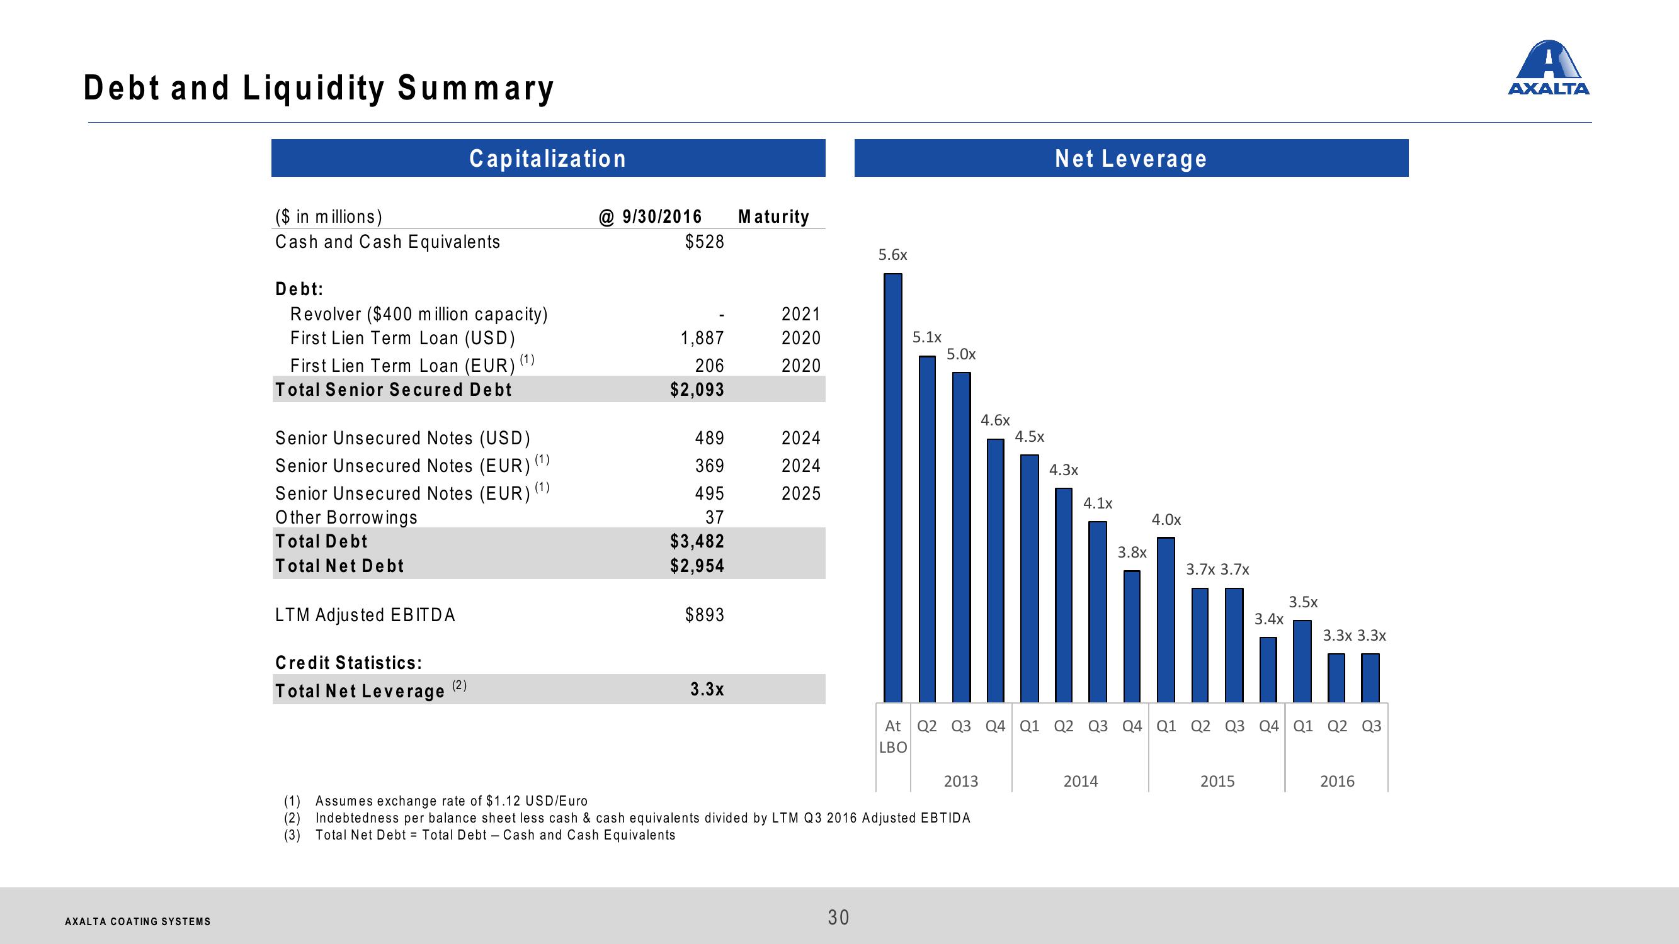1679x944 pixels.
Task: Click the Axalta Coating Systems footer text
Action: tap(138, 921)
